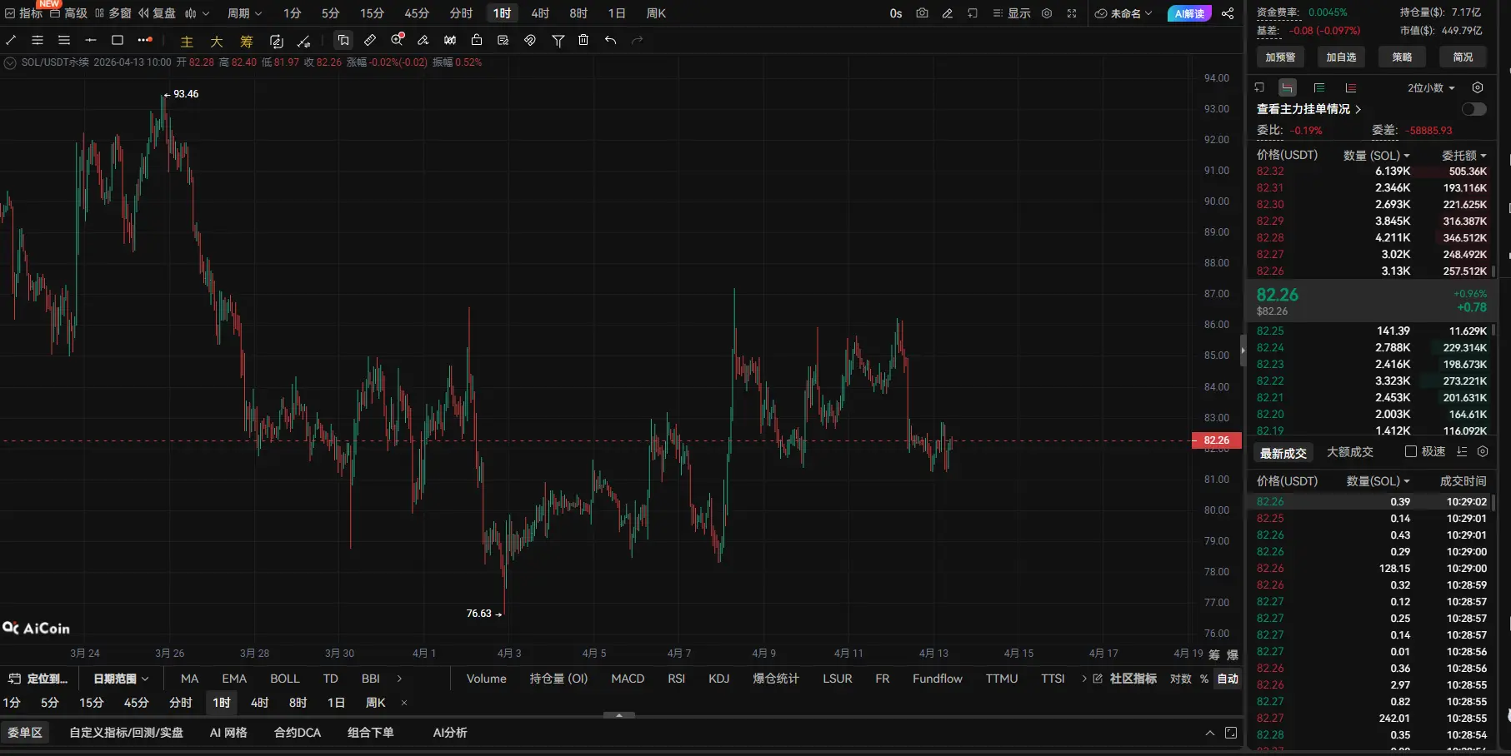The width and height of the screenshot is (1511, 756).
Task: Click the pencil edit icon in top bar
Action: [948, 13]
